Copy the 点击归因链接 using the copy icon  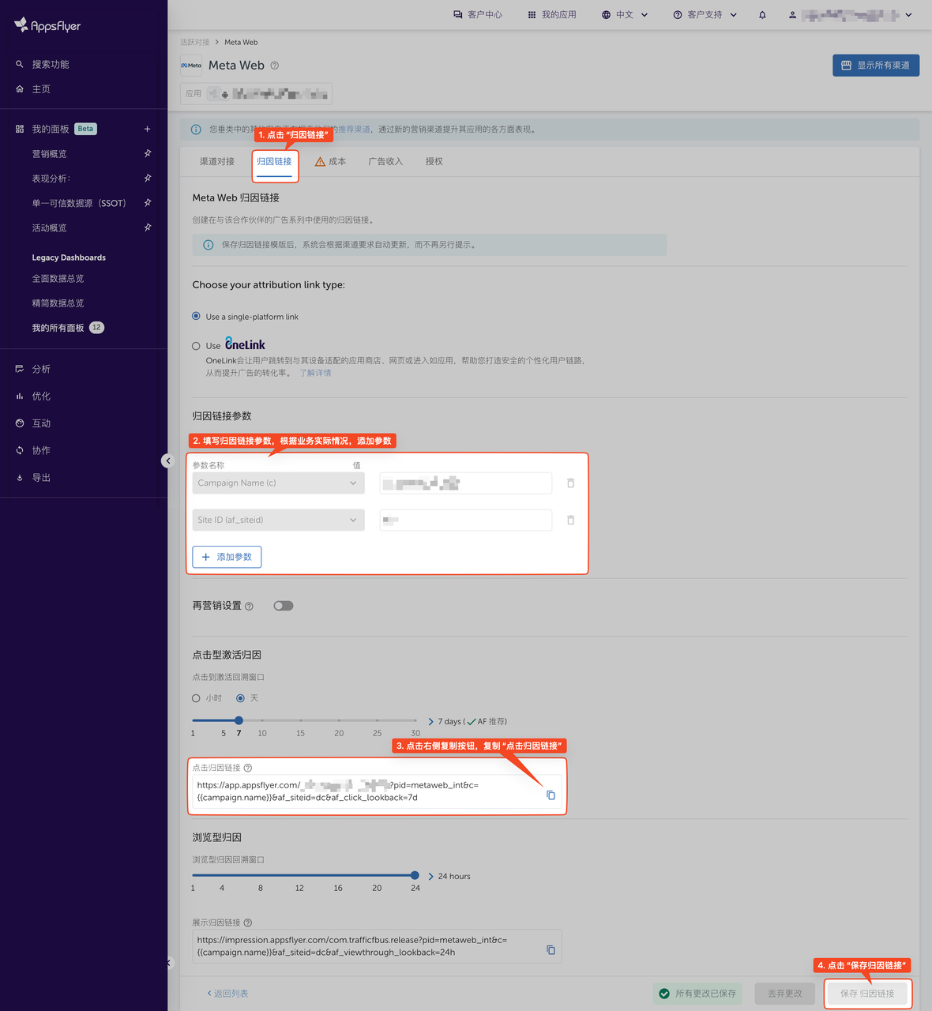tap(551, 795)
